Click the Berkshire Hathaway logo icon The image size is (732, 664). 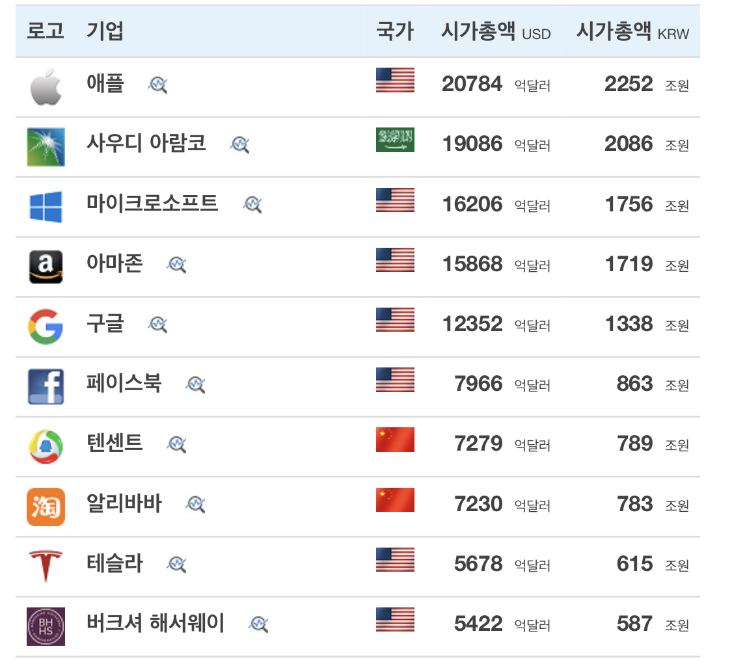click(46, 621)
